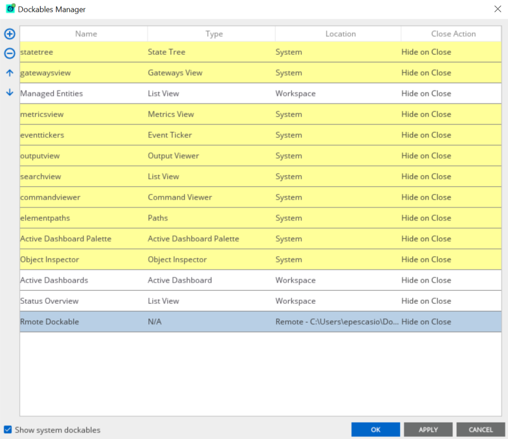
Task: Sort by the Type column header
Action: coord(214,34)
